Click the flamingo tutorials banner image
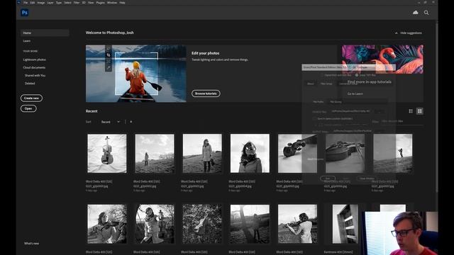The image size is (454, 255). [x=382, y=59]
